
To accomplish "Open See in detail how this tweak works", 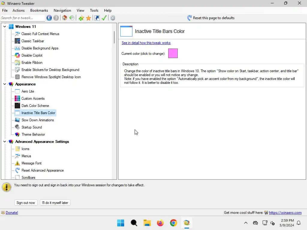I will tap(146, 43).
